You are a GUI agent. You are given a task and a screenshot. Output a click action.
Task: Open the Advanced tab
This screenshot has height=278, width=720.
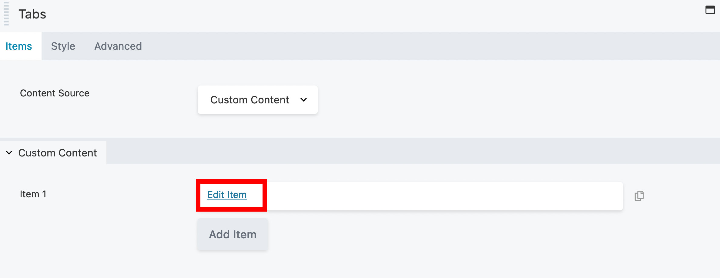(118, 46)
